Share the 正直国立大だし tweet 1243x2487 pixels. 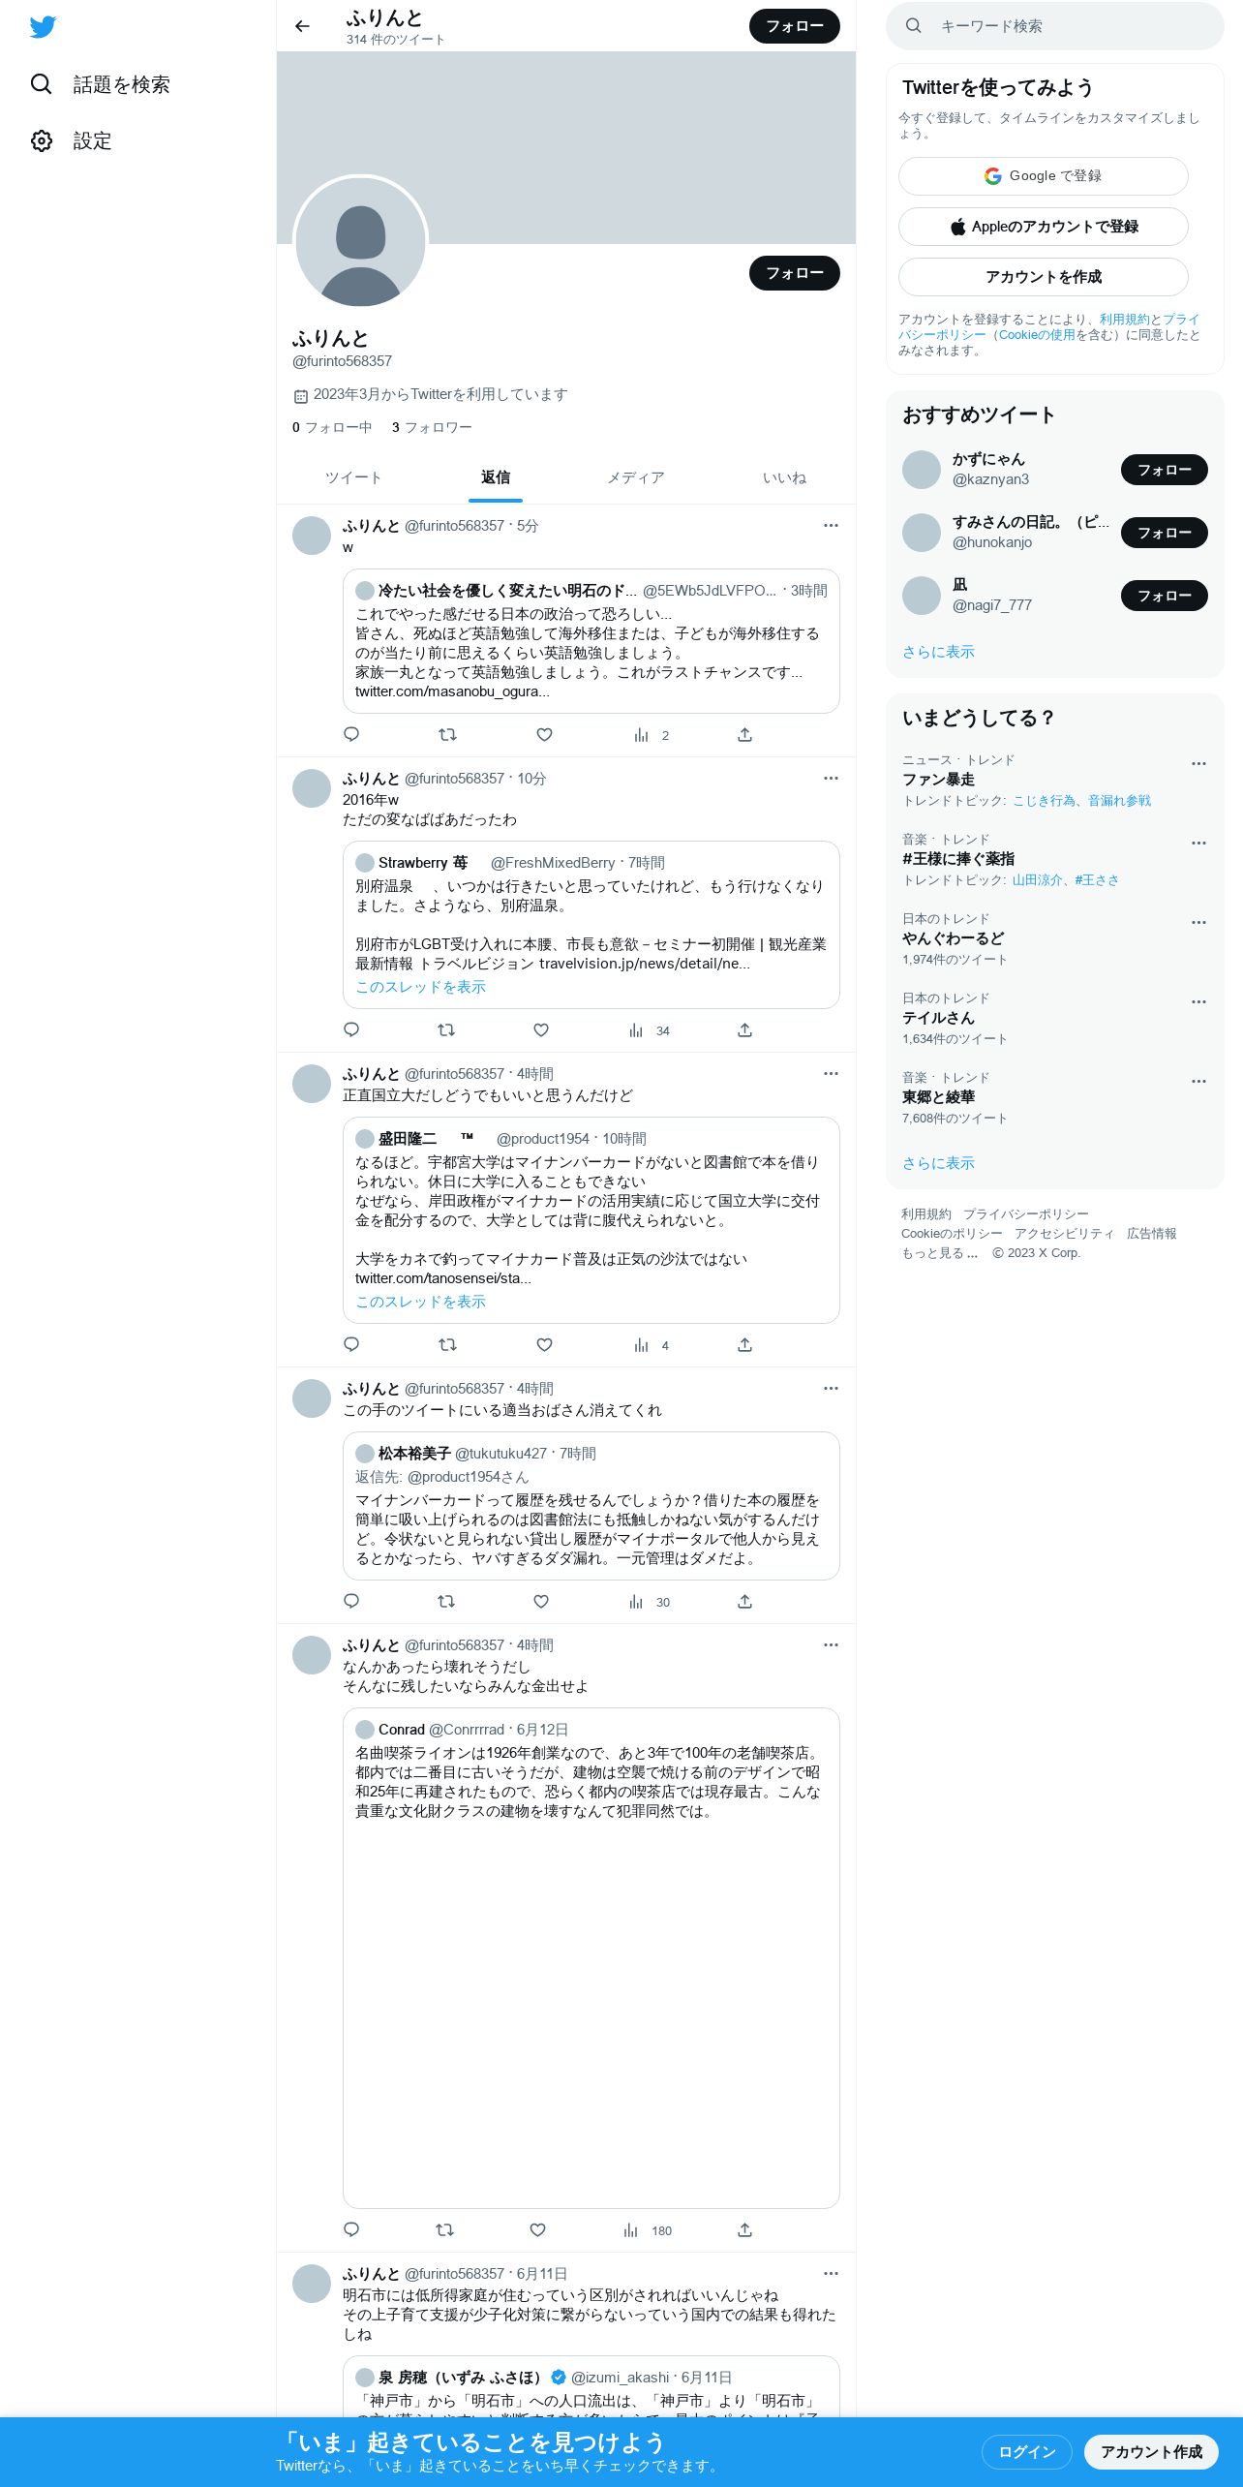tap(744, 1345)
